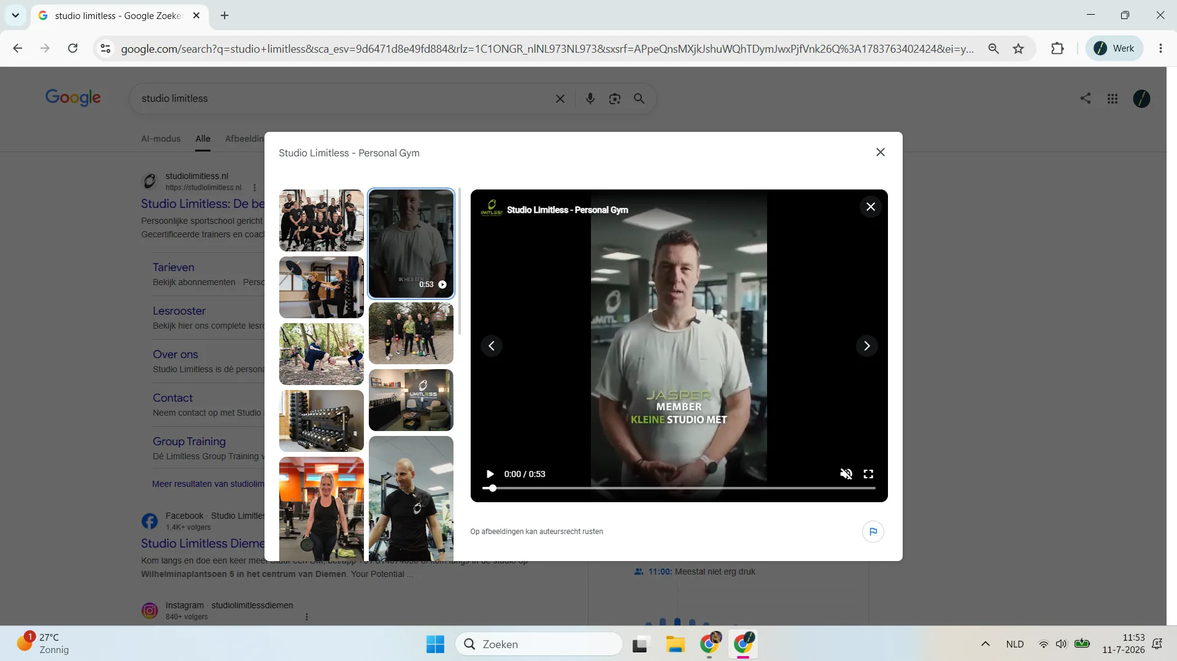Close the studio limitless browser tab
This screenshot has height=661, width=1177.
tap(196, 15)
